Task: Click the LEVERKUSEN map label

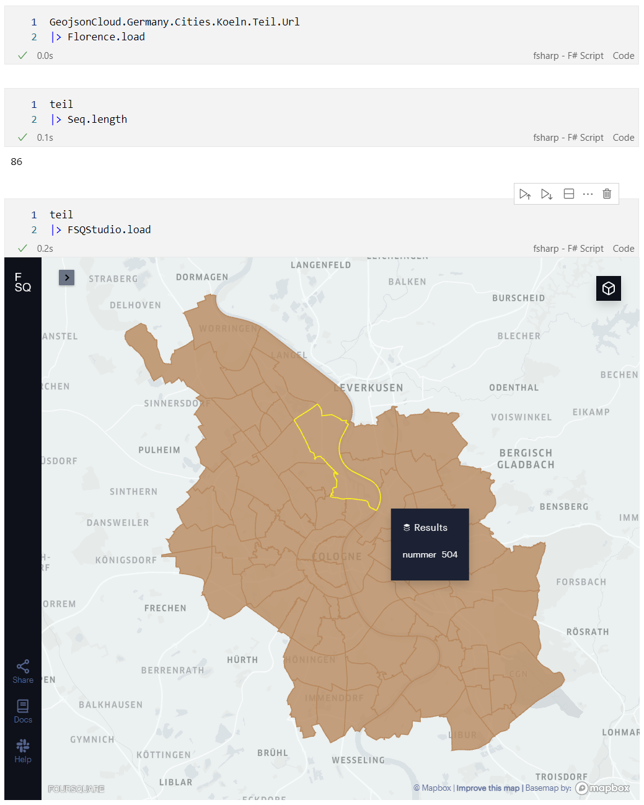Action: [369, 388]
